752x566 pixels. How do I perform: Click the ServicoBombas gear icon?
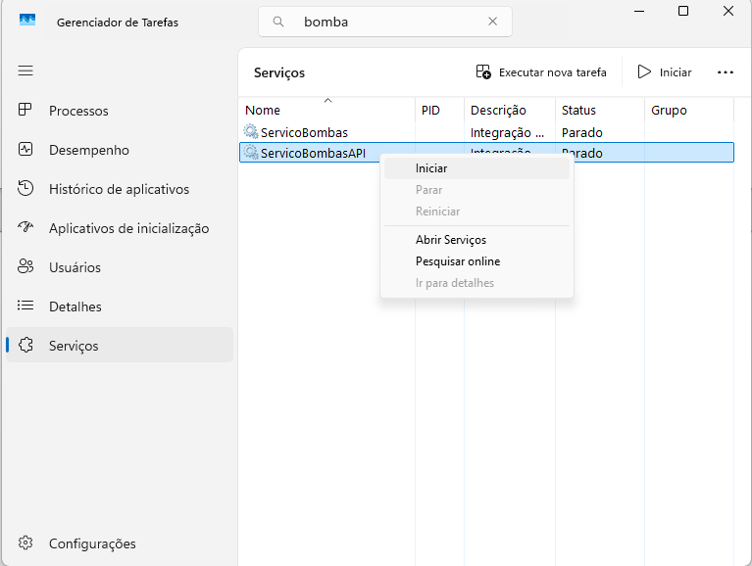[x=251, y=131]
